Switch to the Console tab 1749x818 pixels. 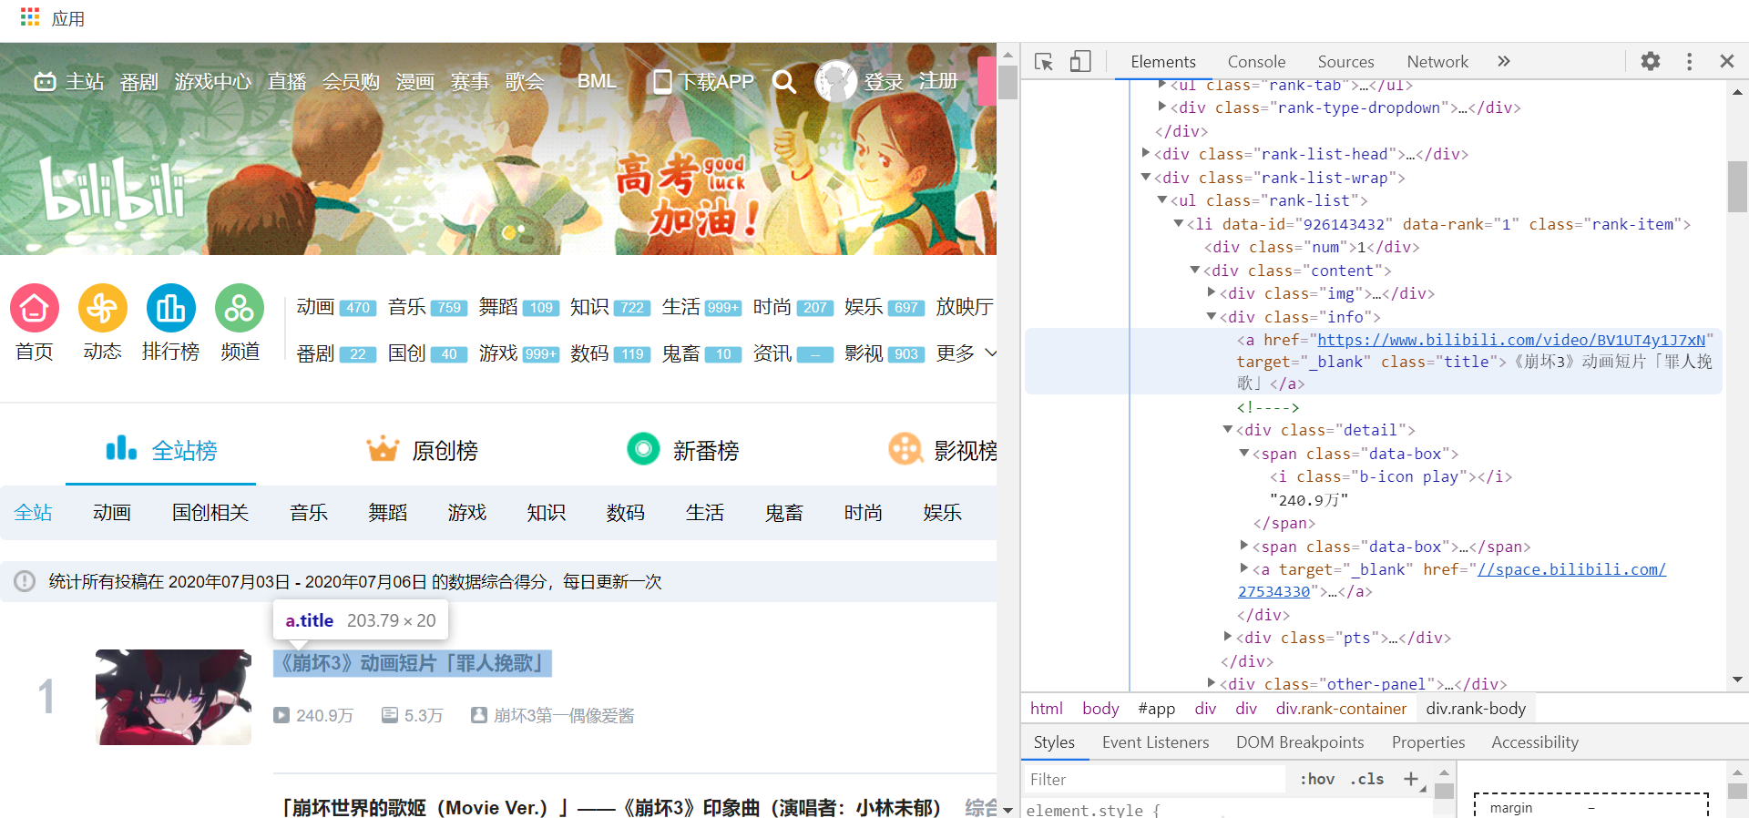(1256, 61)
